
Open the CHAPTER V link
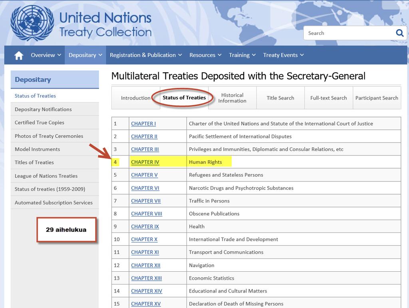[144, 175]
